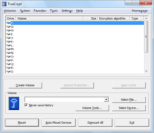Screen dimensions: 154x133
Task: Open the Settings menu
Action: click(67, 11)
